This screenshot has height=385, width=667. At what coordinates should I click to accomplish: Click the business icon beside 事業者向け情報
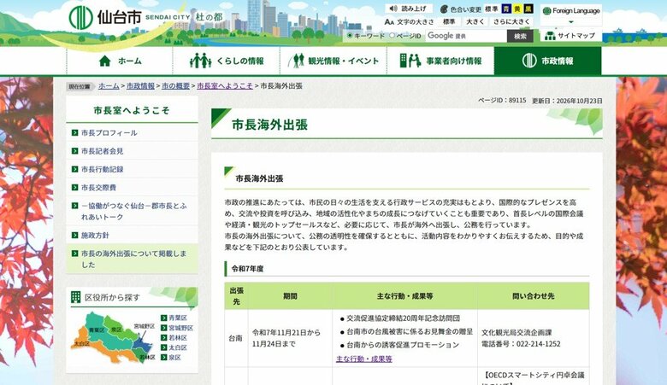[x=410, y=61]
